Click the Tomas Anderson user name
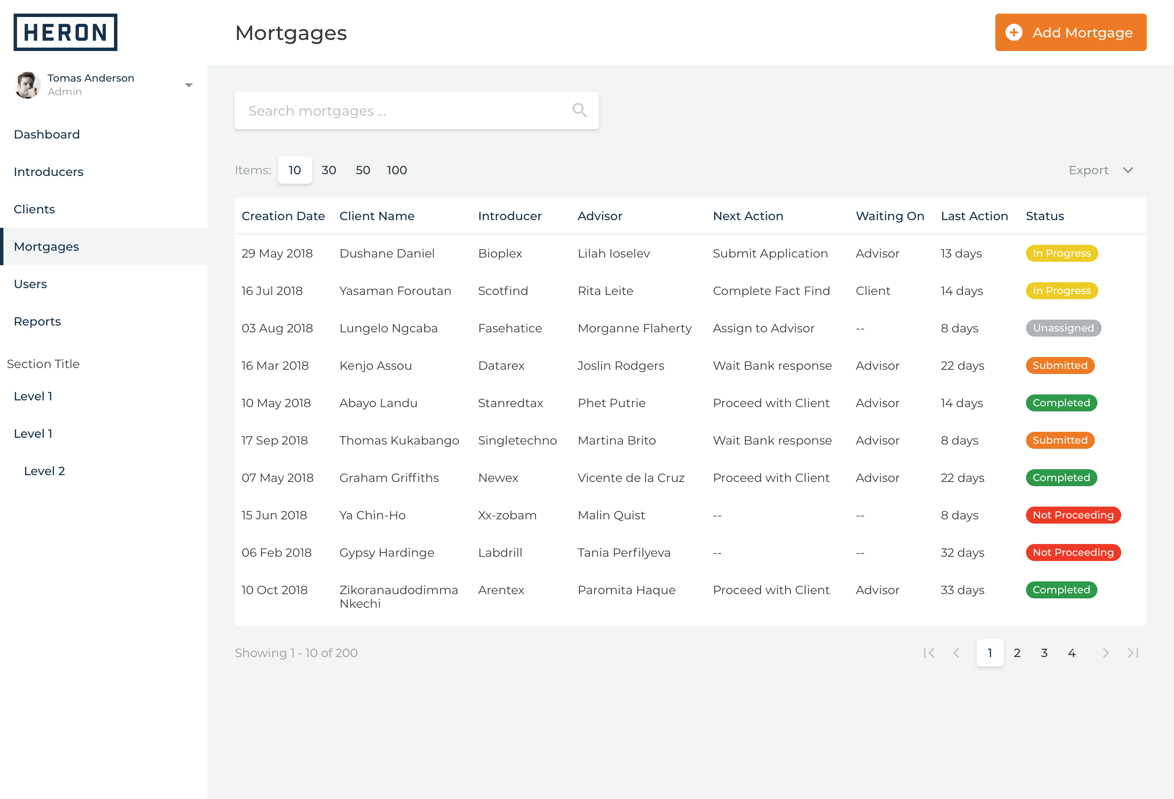Screen dimensions: 1174x799 click(91, 78)
